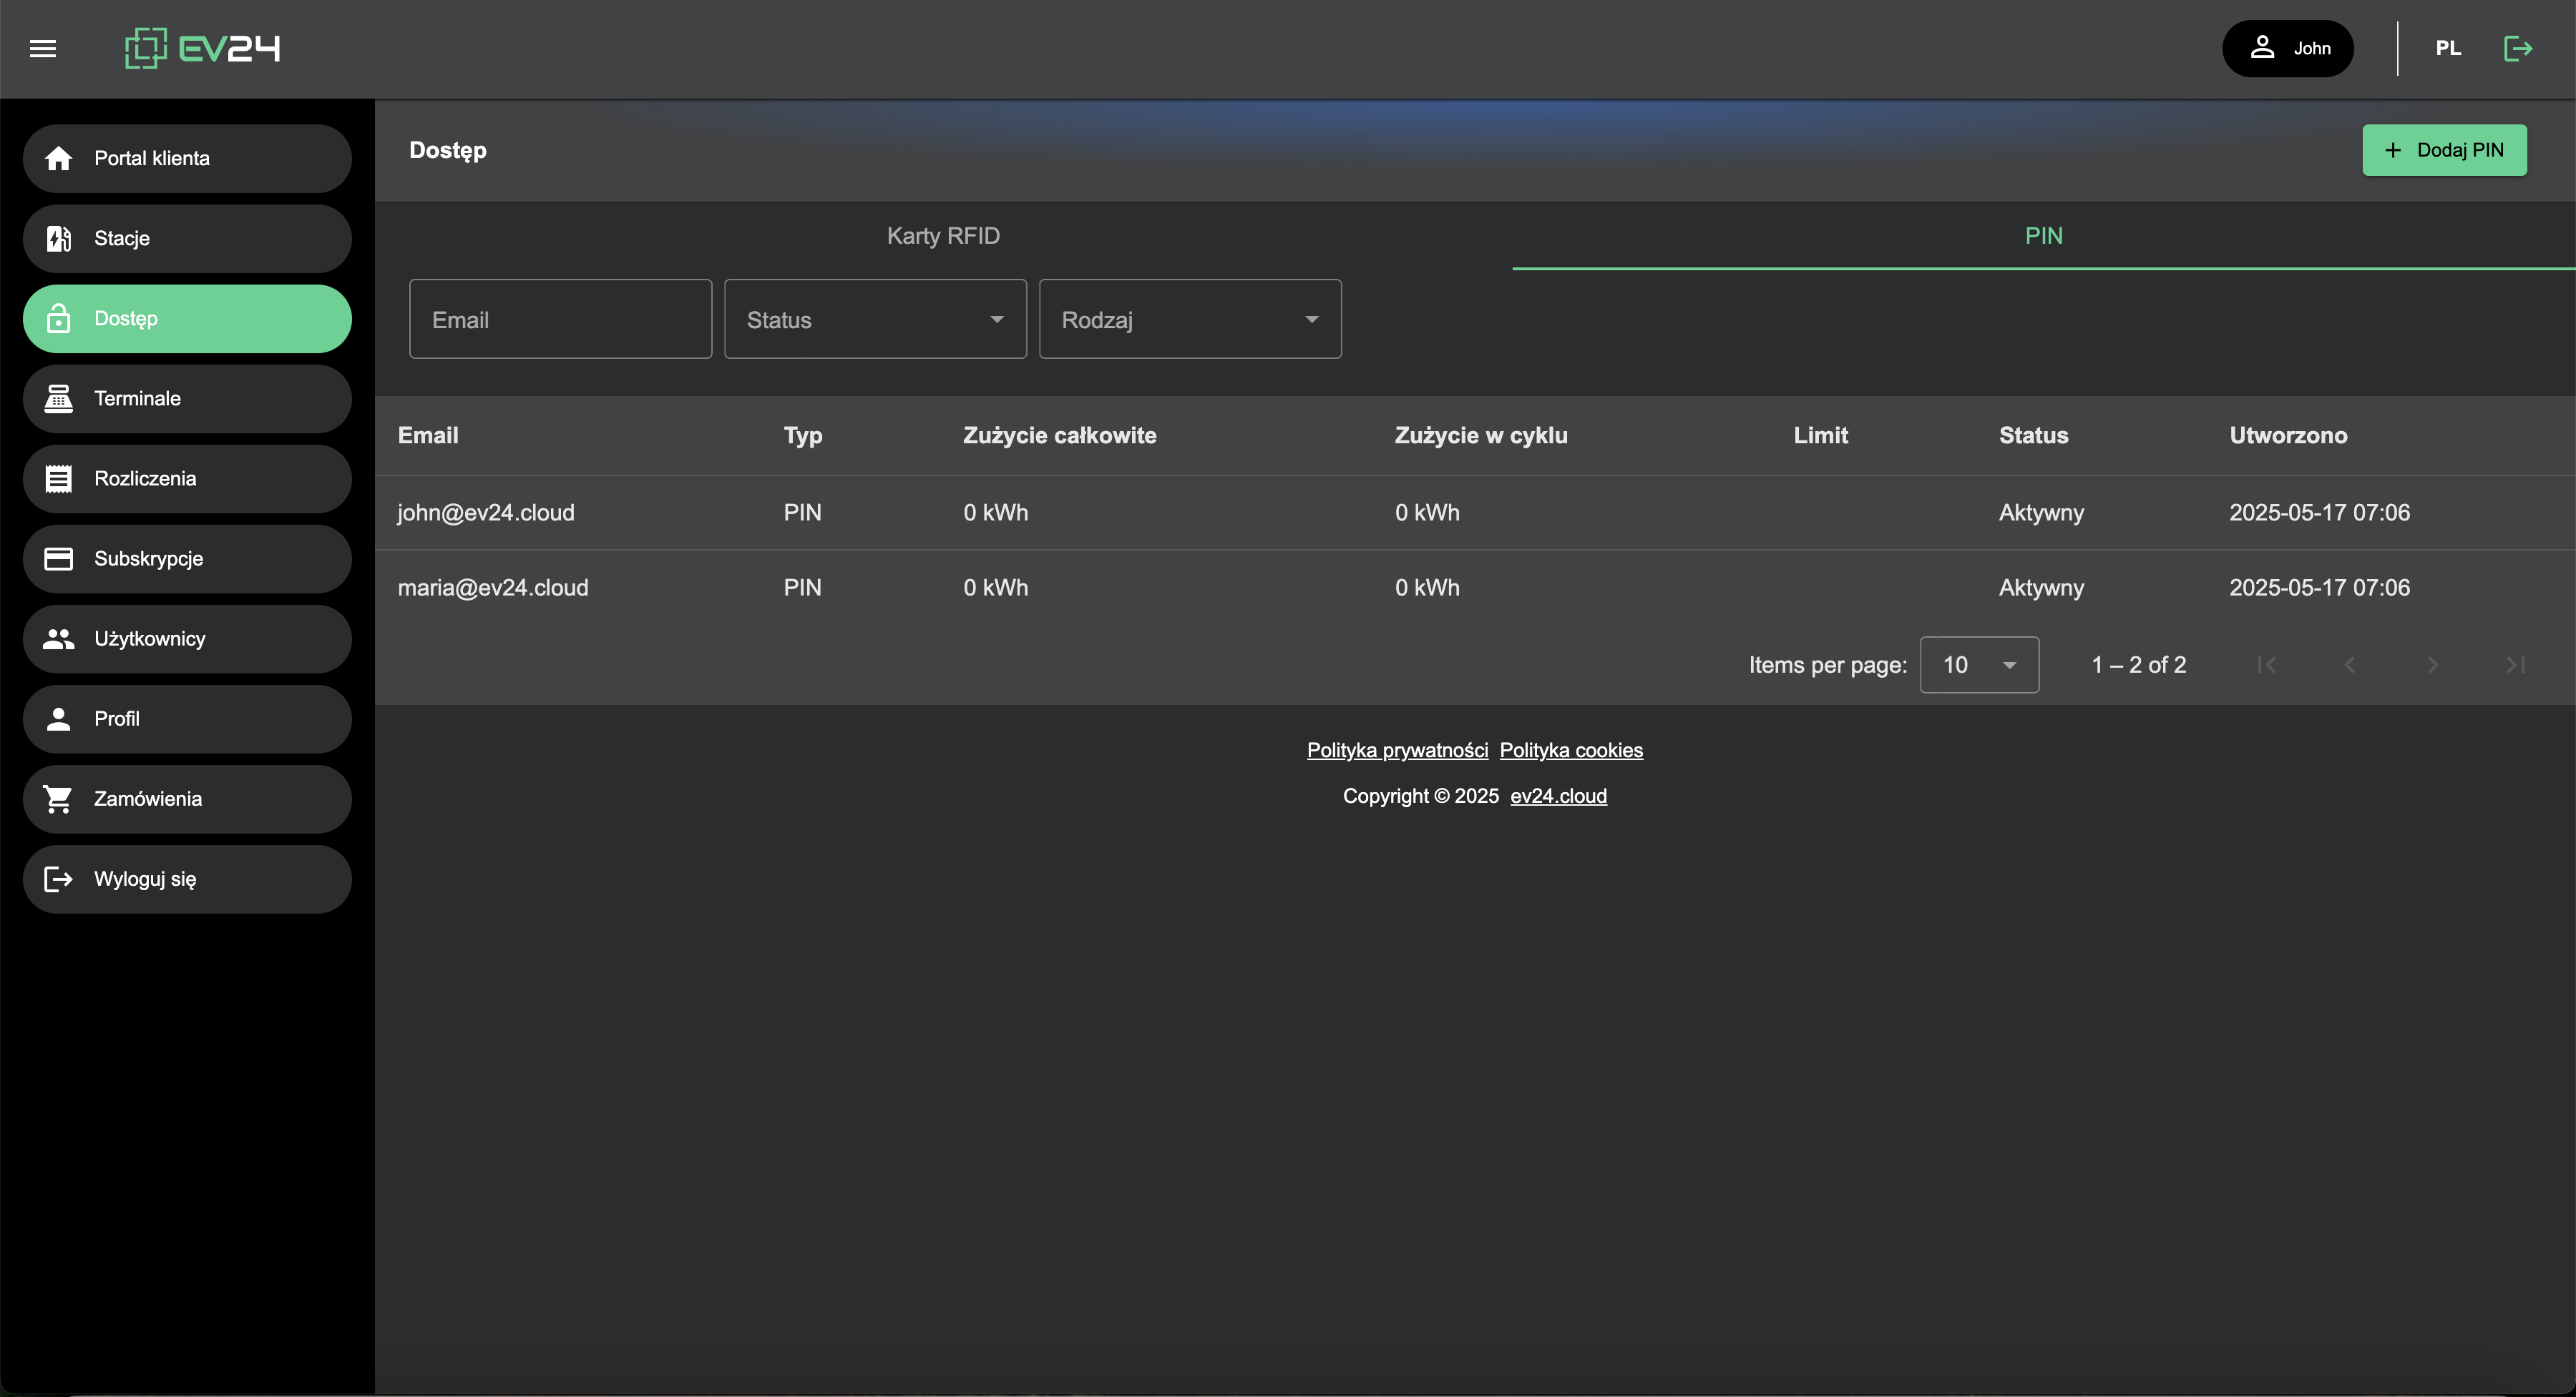Open John user profile button
This screenshot has height=1397, width=2576.
click(x=2288, y=48)
